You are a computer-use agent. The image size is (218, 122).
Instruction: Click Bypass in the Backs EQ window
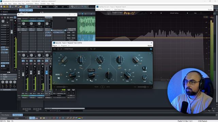click(150, 46)
